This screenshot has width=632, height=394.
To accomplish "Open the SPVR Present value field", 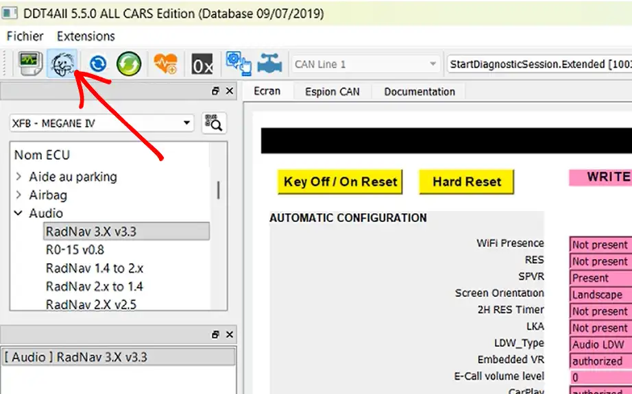I will point(600,278).
